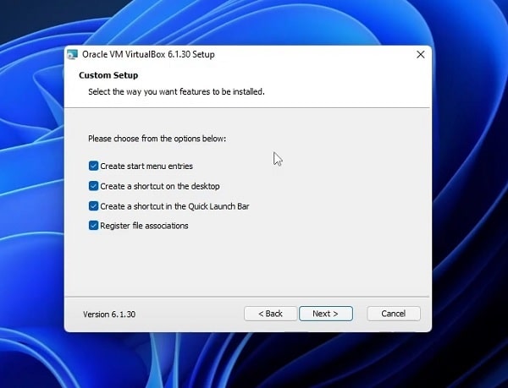Click the Oracle VM VirtualBox 6.1.30 Setup title
508x388 pixels.
coord(148,54)
